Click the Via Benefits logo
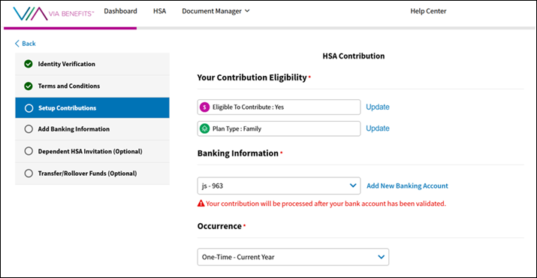Screen dimensions: 537x278 coord(53,13)
